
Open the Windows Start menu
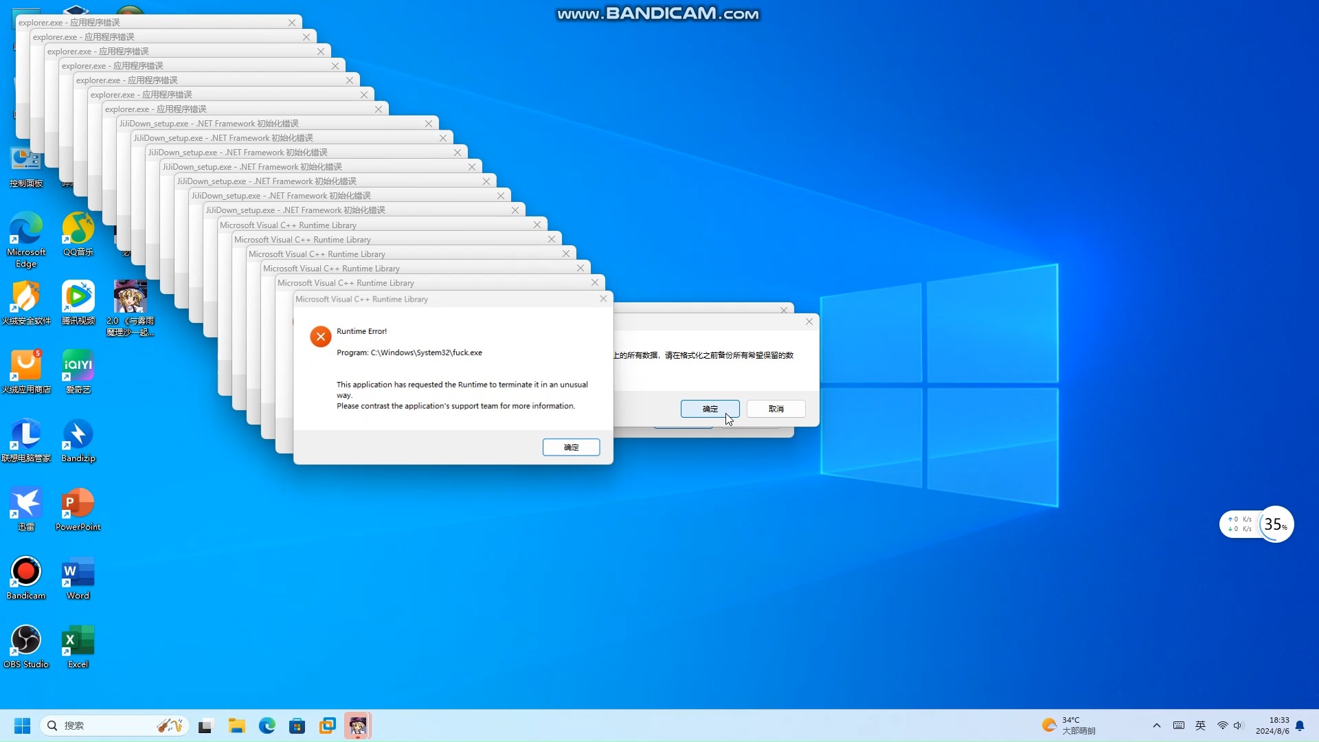coord(22,726)
